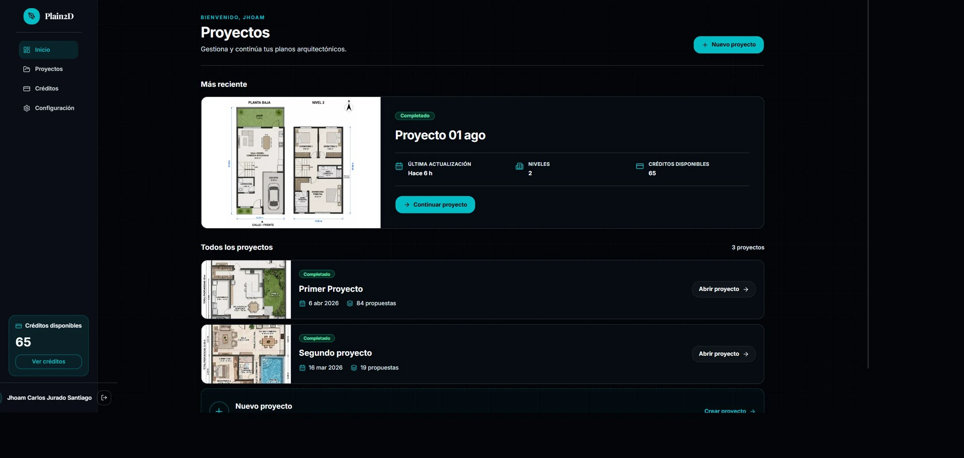Click the Completado badge on Segundo proyecto
The height and width of the screenshot is (458, 964).
tap(317, 338)
